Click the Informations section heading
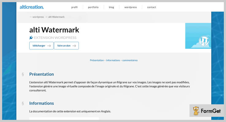The width and height of the screenshot is (226, 122). (x=41, y=103)
